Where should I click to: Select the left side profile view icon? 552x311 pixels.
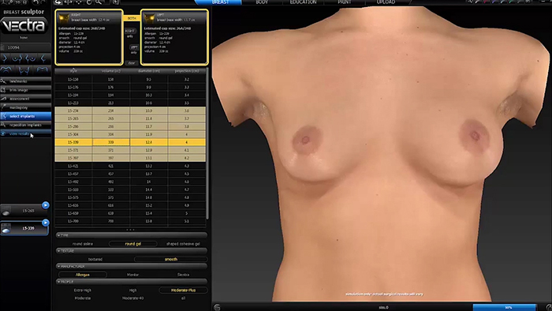[x=43, y=58]
